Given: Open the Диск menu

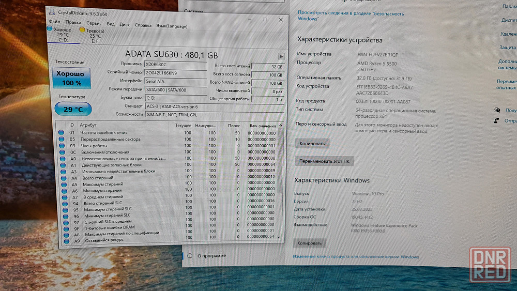Looking at the screenshot, I should (x=125, y=24).
